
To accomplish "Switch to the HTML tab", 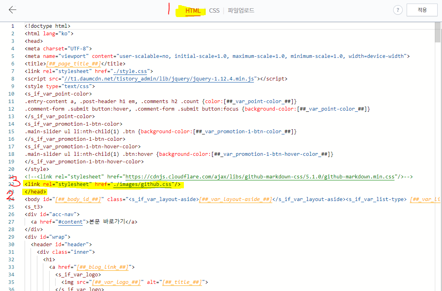I will 193,11.
